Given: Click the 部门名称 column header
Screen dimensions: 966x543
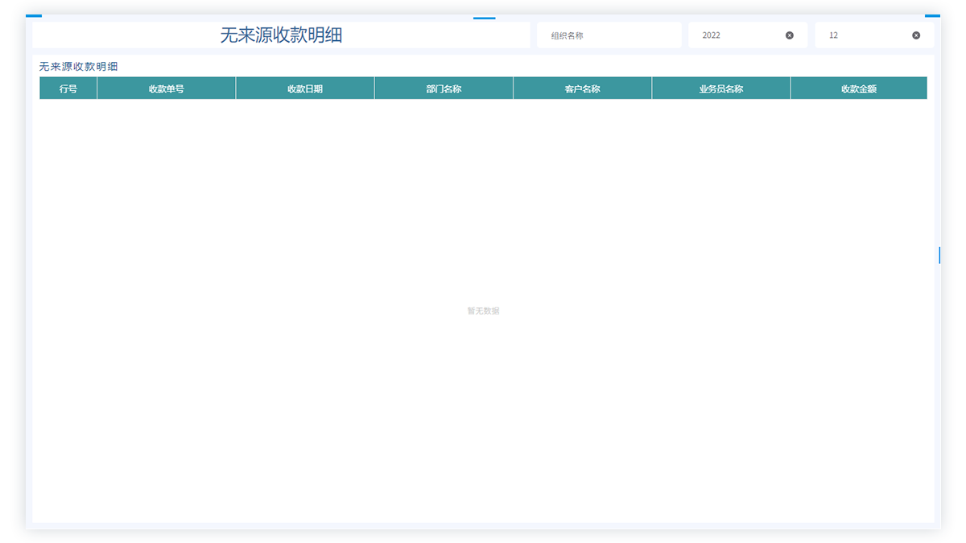Looking at the screenshot, I should [x=444, y=88].
